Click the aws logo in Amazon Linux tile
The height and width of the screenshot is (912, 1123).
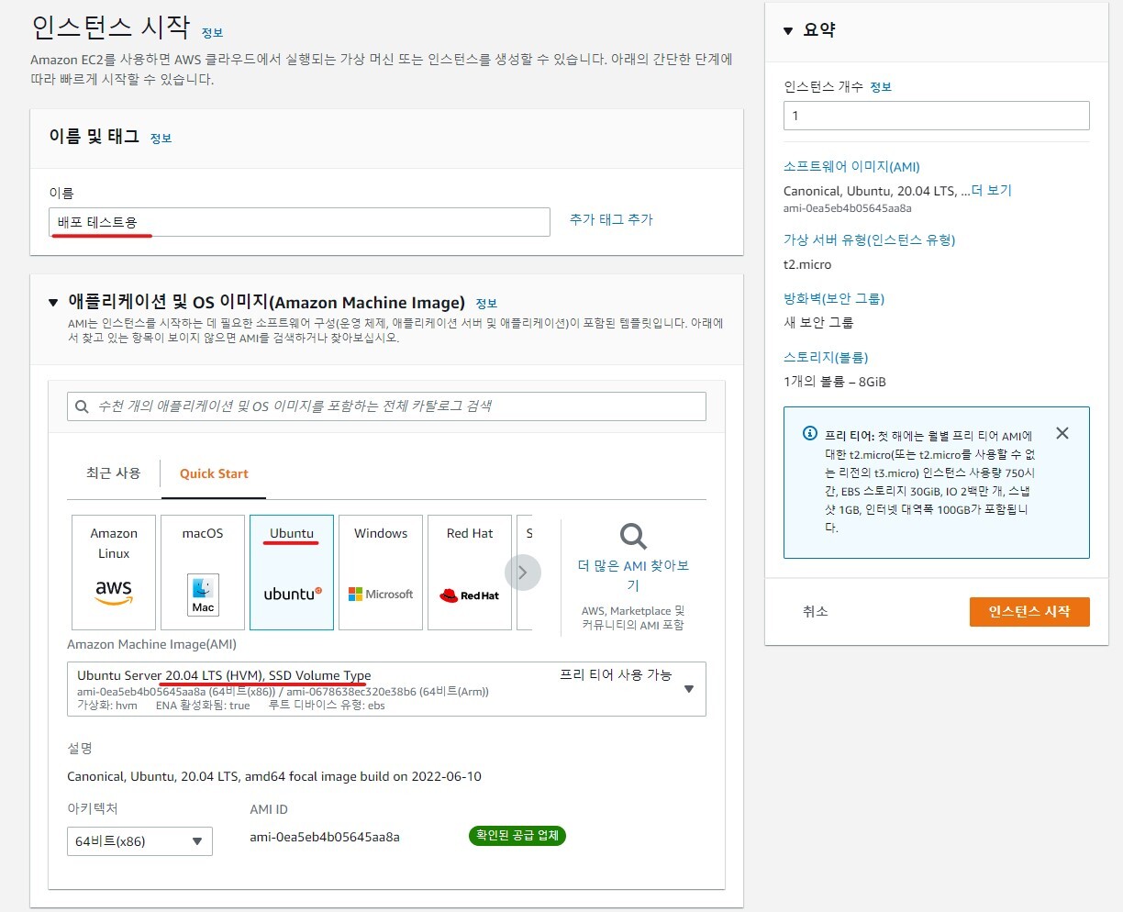[114, 592]
